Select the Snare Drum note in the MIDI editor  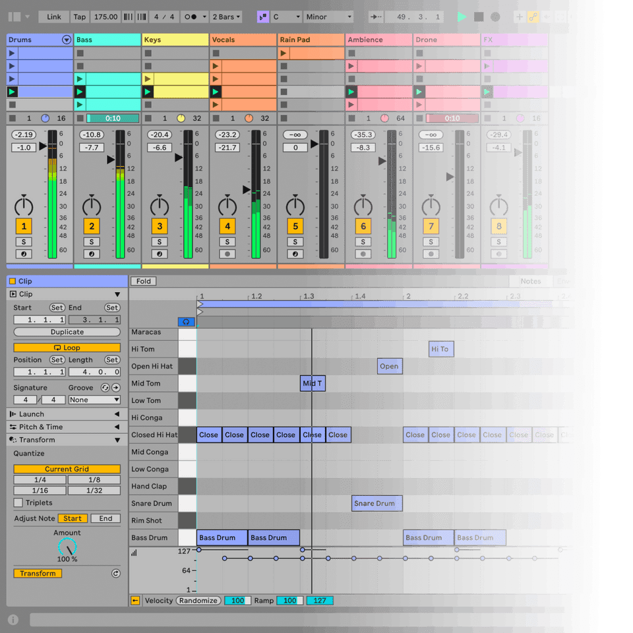point(377,503)
